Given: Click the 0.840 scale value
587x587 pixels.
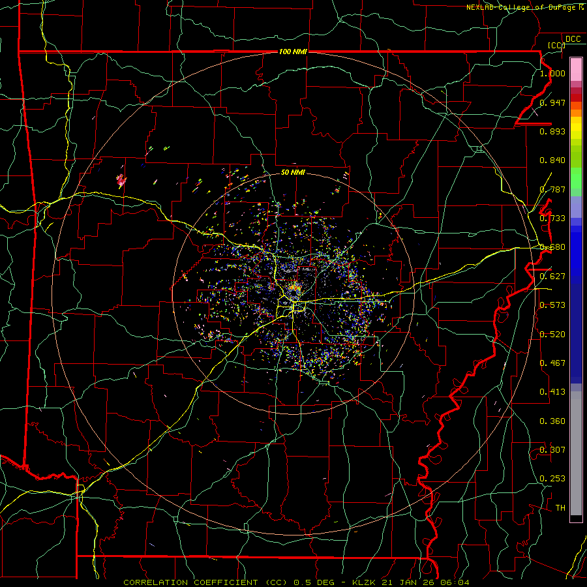Looking at the screenshot, I should point(552,160).
